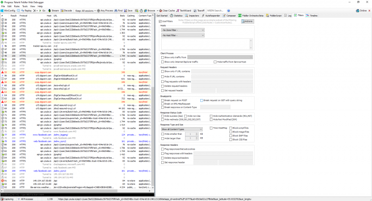Screen dimensions: 372x201
Task: Open the Rules menu
Action: pos(17,6)
